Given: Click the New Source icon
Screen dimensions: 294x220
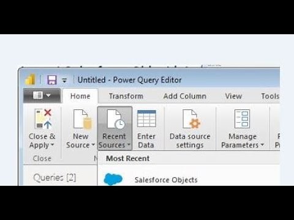Looking at the screenshot, I should click(83, 119).
